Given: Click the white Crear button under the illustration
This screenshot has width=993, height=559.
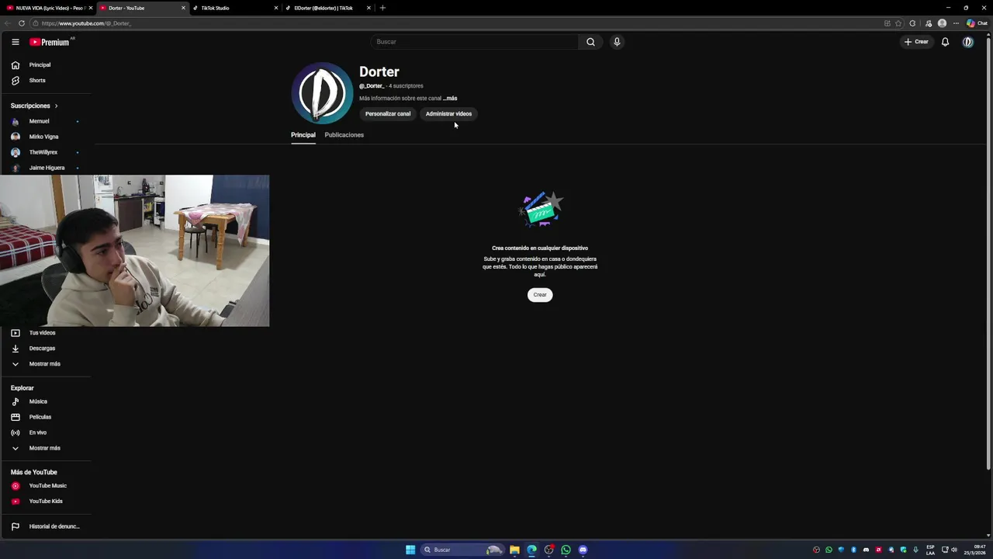Looking at the screenshot, I should [540, 295].
